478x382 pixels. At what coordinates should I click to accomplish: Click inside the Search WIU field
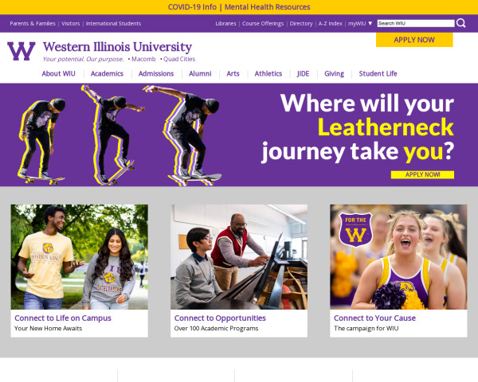[x=416, y=23]
